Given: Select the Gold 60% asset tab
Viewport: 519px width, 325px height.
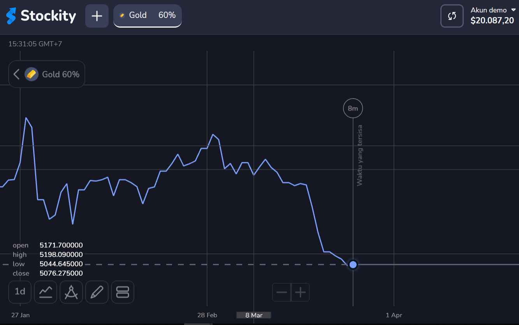Looking at the screenshot, I should 148,16.
